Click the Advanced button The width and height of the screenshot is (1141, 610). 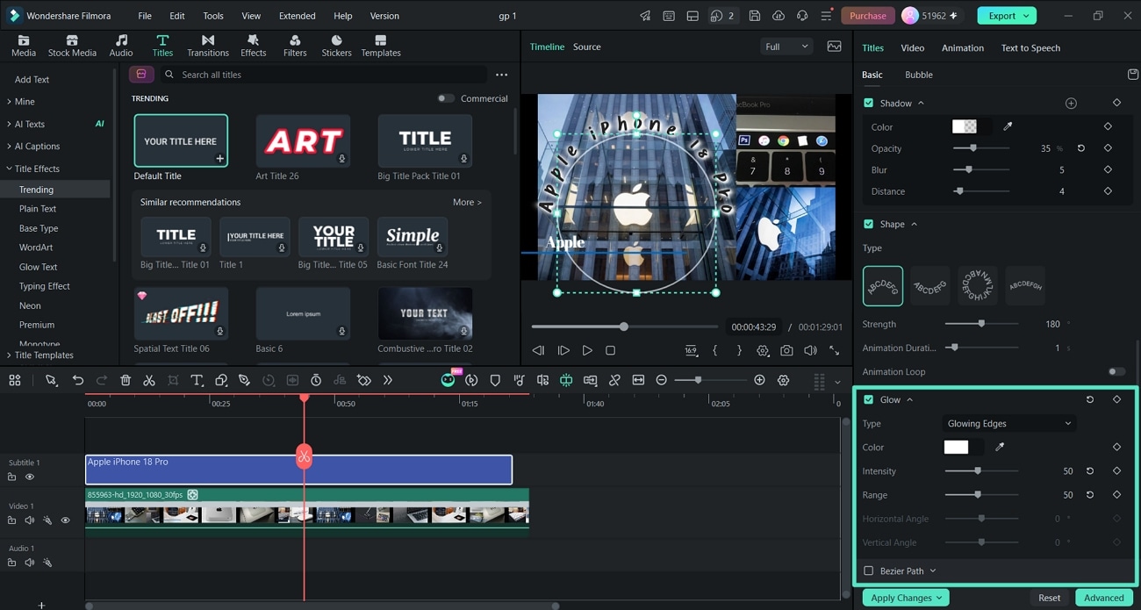pyautogui.click(x=1103, y=598)
